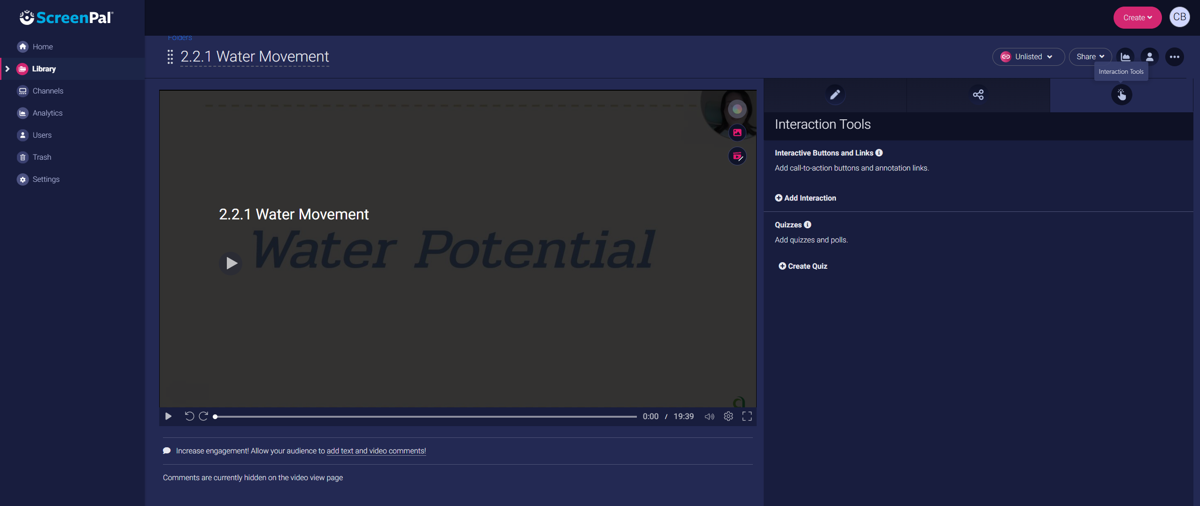Open the more options ellipsis icon

coord(1175,57)
